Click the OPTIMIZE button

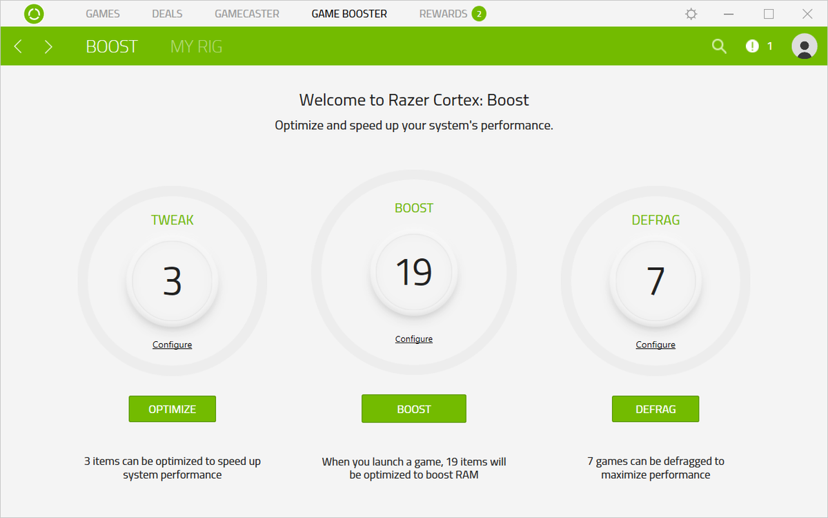click(172, 409)
